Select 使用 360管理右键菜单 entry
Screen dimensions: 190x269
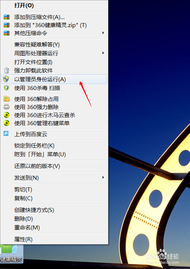tap(54, 123)
